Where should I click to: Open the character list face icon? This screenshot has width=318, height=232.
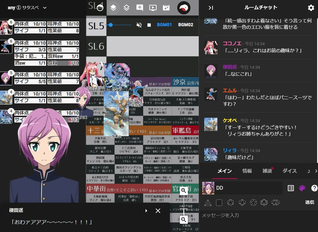[x=100, y=8]
